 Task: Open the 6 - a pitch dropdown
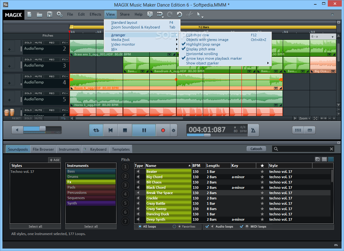point(322,37)
